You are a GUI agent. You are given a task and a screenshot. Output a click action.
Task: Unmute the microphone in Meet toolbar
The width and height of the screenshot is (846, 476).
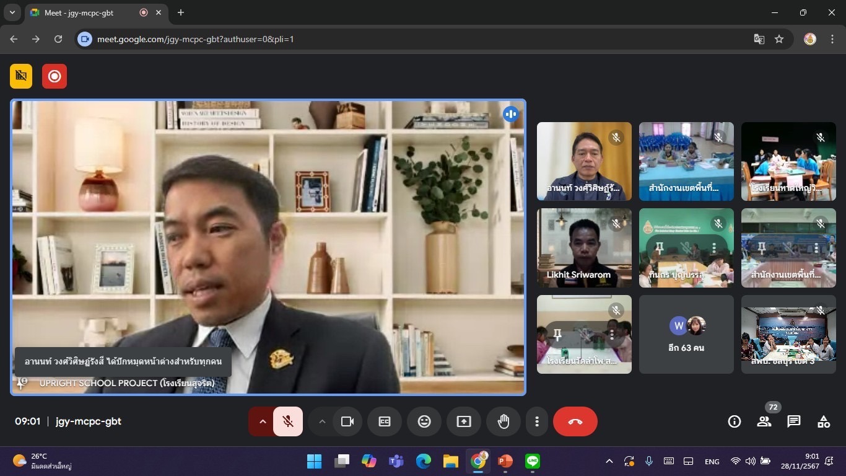click(x=288, y=421)
